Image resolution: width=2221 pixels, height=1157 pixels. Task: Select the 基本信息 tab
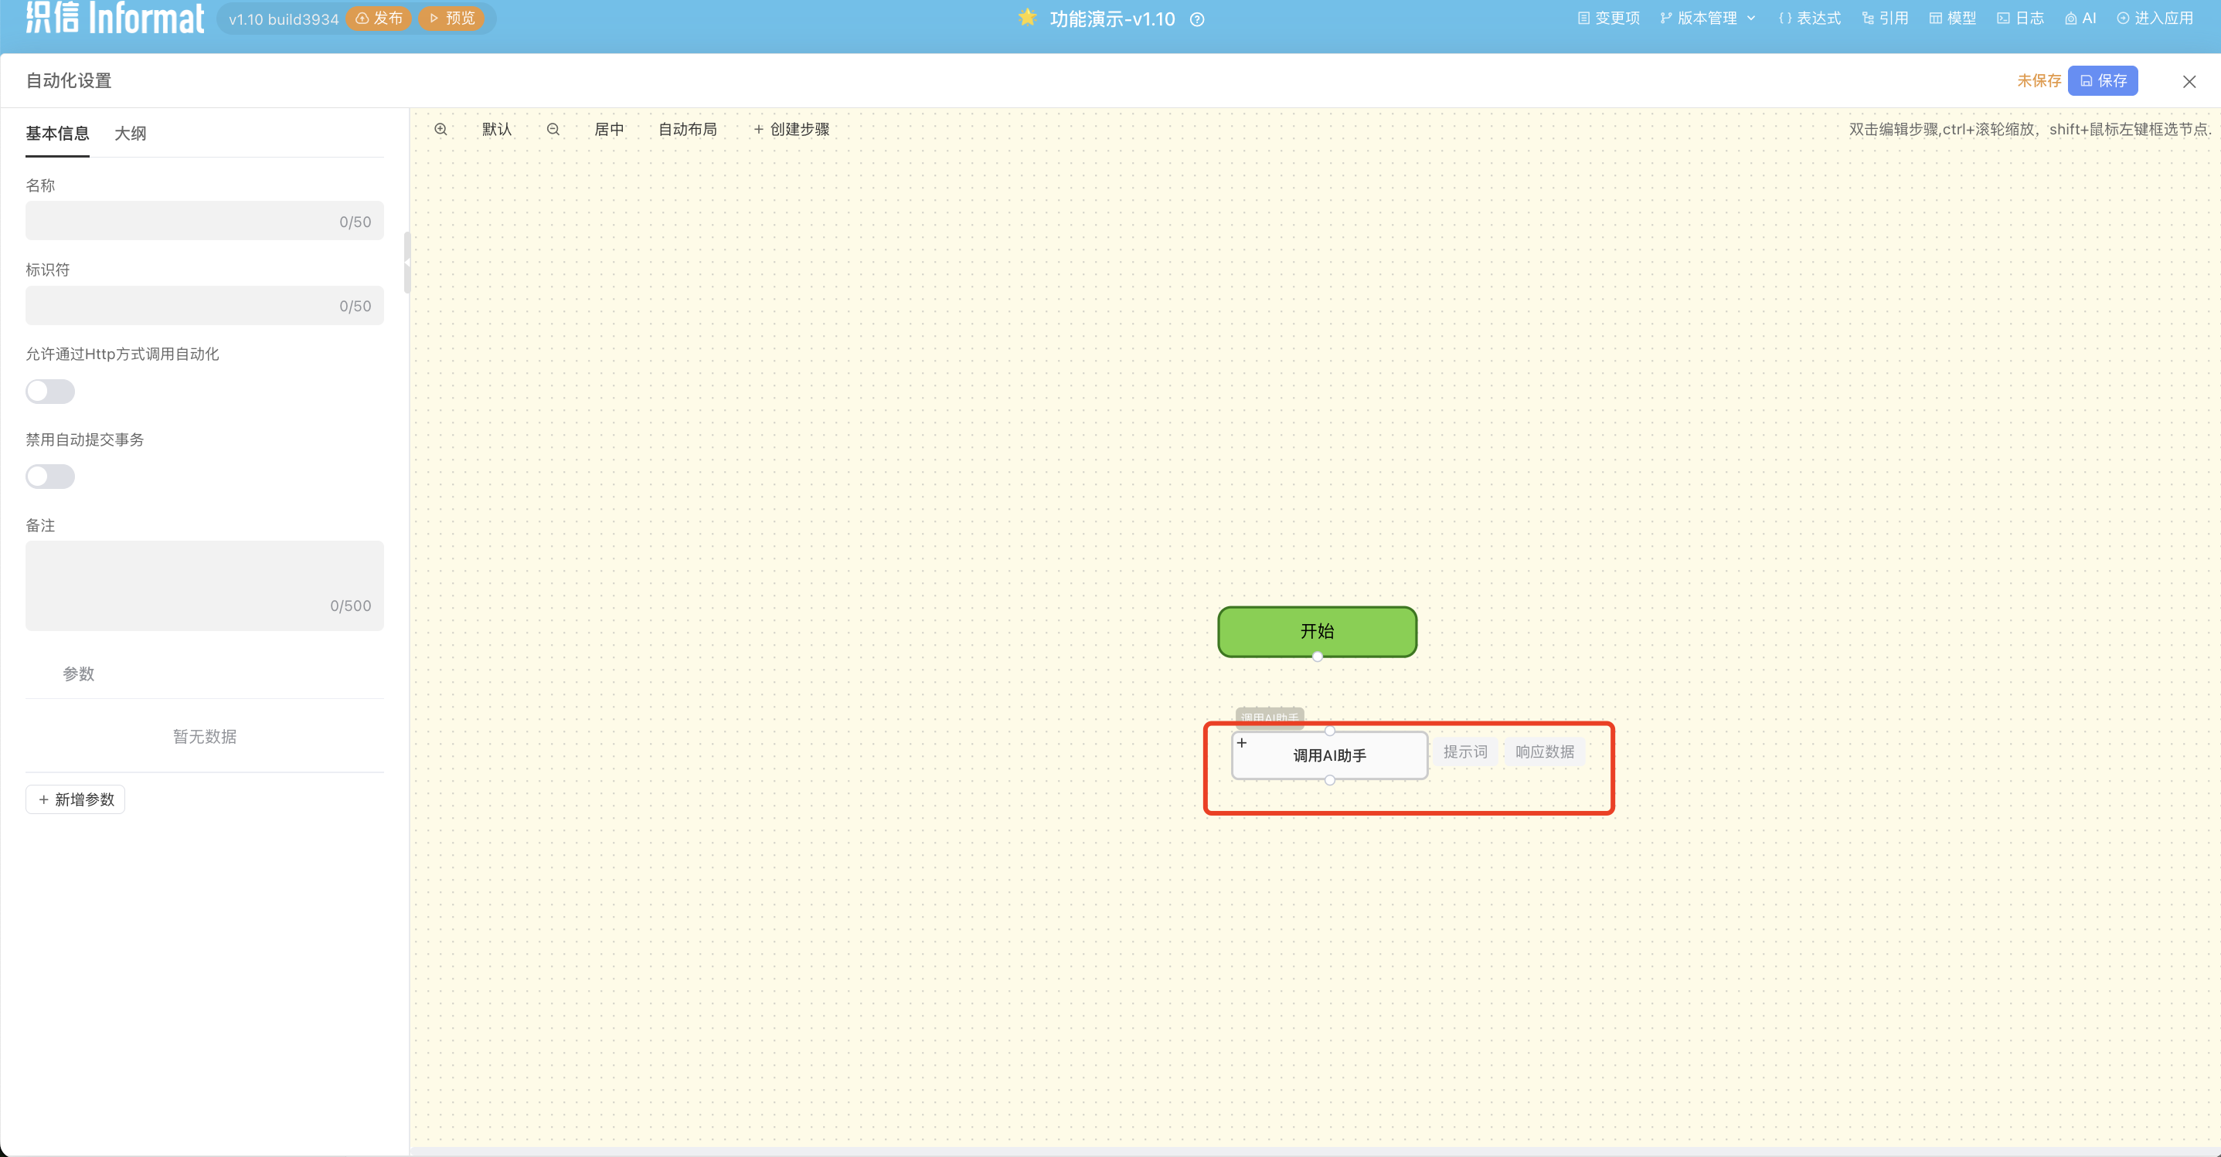(x=57, y=134)
